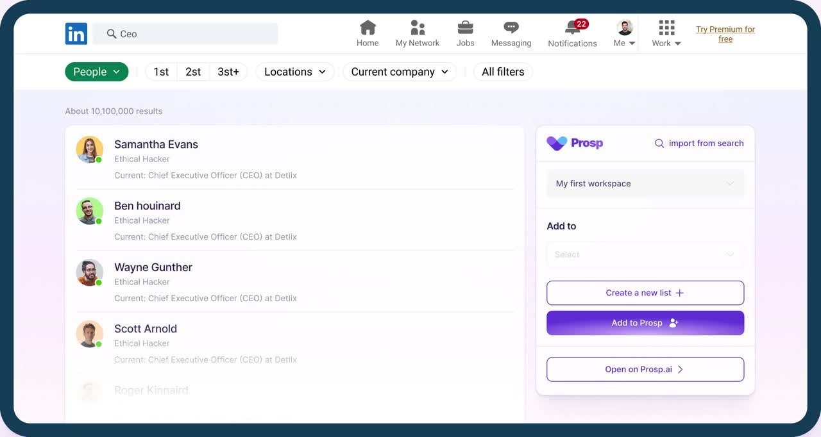The image size is (821, 437).
Task: Click the search field containing Ceo
Action: [185, 33]
